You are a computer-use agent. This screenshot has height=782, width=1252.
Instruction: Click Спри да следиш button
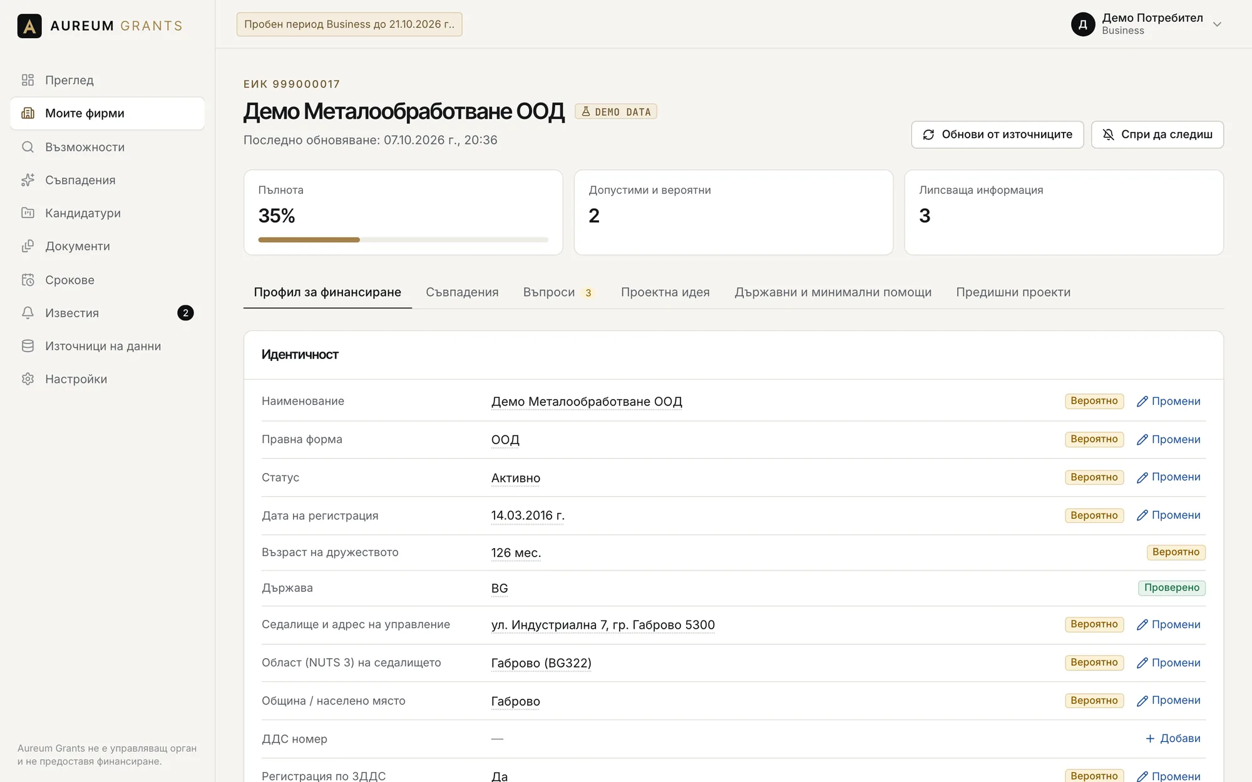click(x=1157, y=135)
